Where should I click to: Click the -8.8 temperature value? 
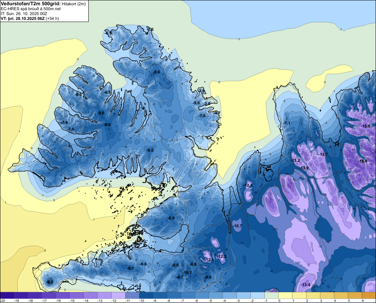click(x=171, y=218)
